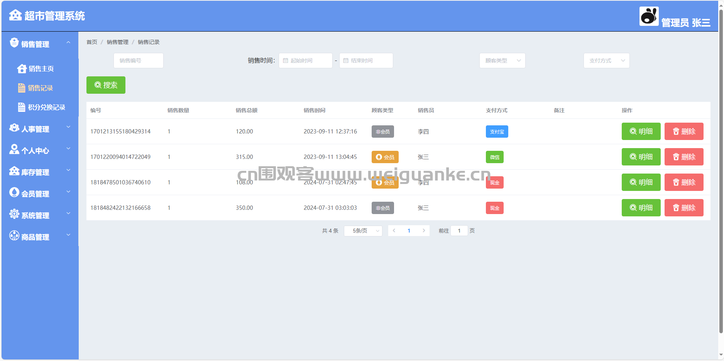Screen dimensions: 724x361
Task: View 明细 for 315.00 sale row
Action: point(641,157)
